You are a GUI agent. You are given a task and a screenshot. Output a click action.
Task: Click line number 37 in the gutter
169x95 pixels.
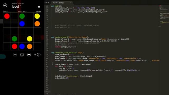(47, 53)
